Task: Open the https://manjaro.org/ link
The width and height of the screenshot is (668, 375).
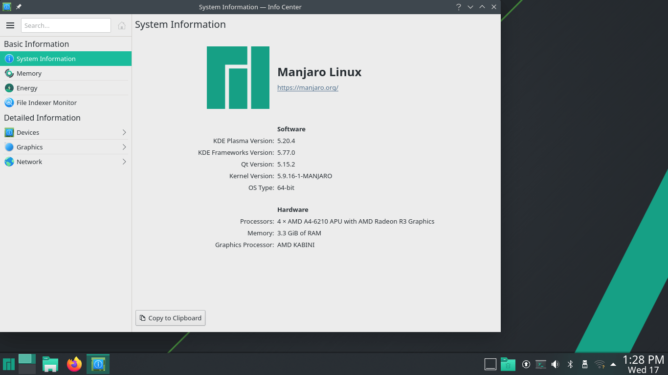Action: tap(308, 88)
